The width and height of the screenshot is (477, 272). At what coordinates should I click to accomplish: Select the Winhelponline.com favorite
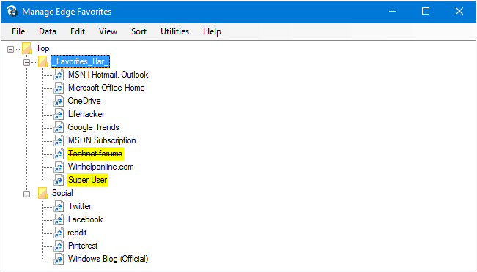click(100, 167)
